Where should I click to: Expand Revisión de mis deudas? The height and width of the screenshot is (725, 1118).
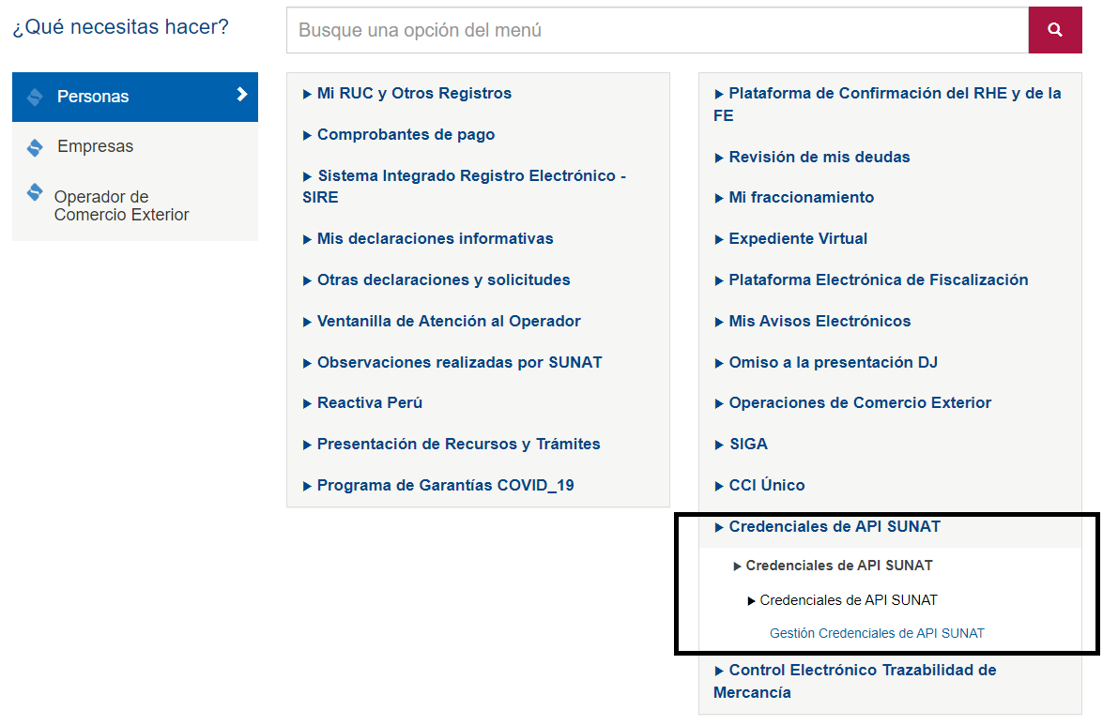[x=812, y=157]
